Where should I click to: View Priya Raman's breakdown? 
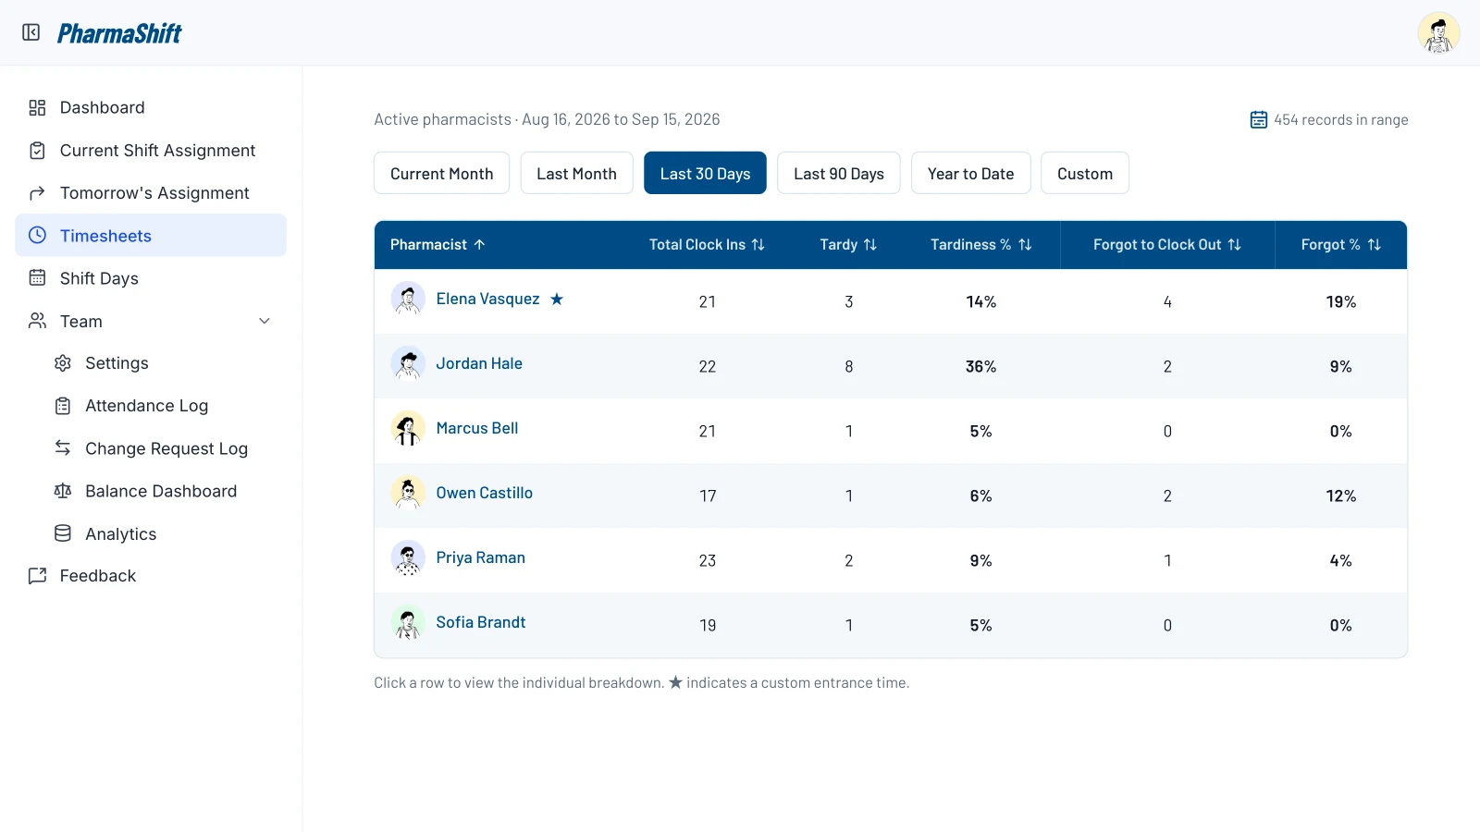click(x=891, y=560)
